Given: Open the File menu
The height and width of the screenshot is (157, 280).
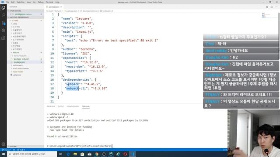Looking at the screenshot, I should tap(7, 2).
